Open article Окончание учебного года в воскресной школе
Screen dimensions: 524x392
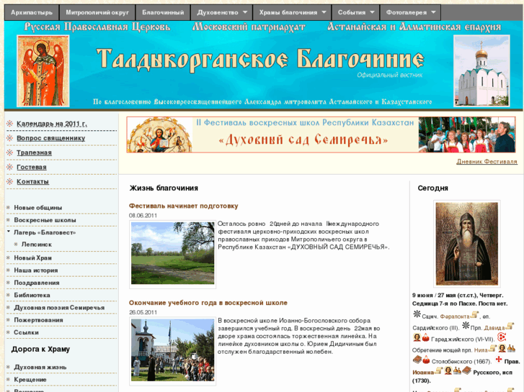click(x=208, y=303)
